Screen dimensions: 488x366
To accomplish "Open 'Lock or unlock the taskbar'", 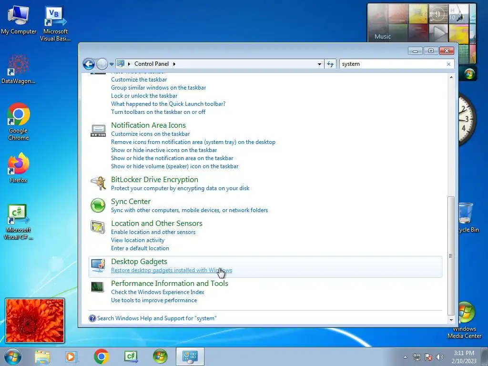I will pyautogui.click(x=144, y=95).
